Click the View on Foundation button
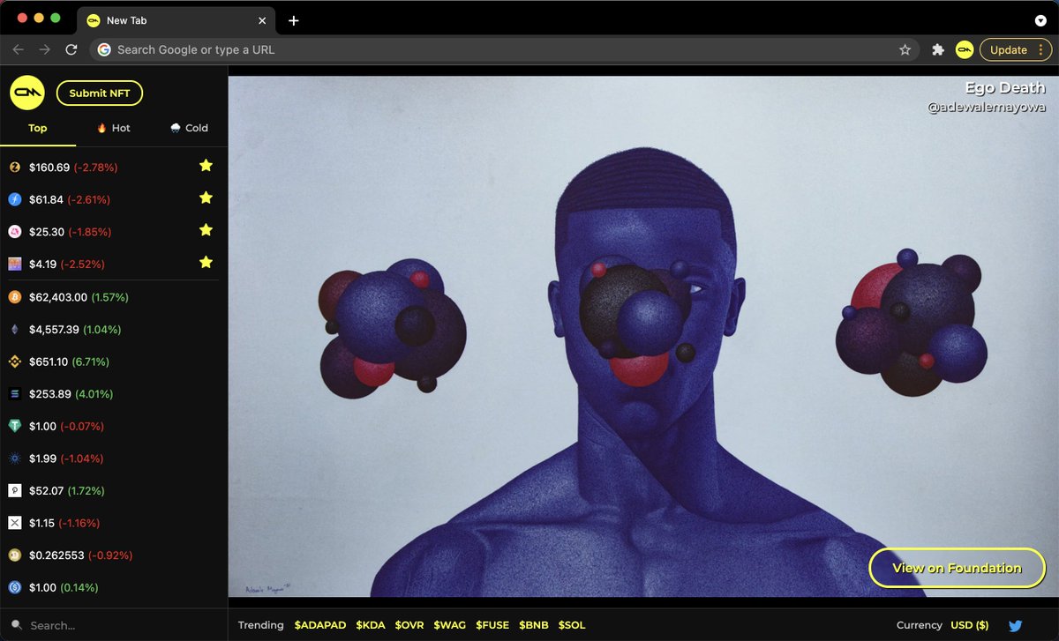The image size is (1059, 641). click(x=957, y=568)
